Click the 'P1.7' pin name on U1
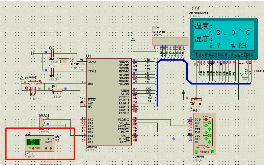 point(91,142)
